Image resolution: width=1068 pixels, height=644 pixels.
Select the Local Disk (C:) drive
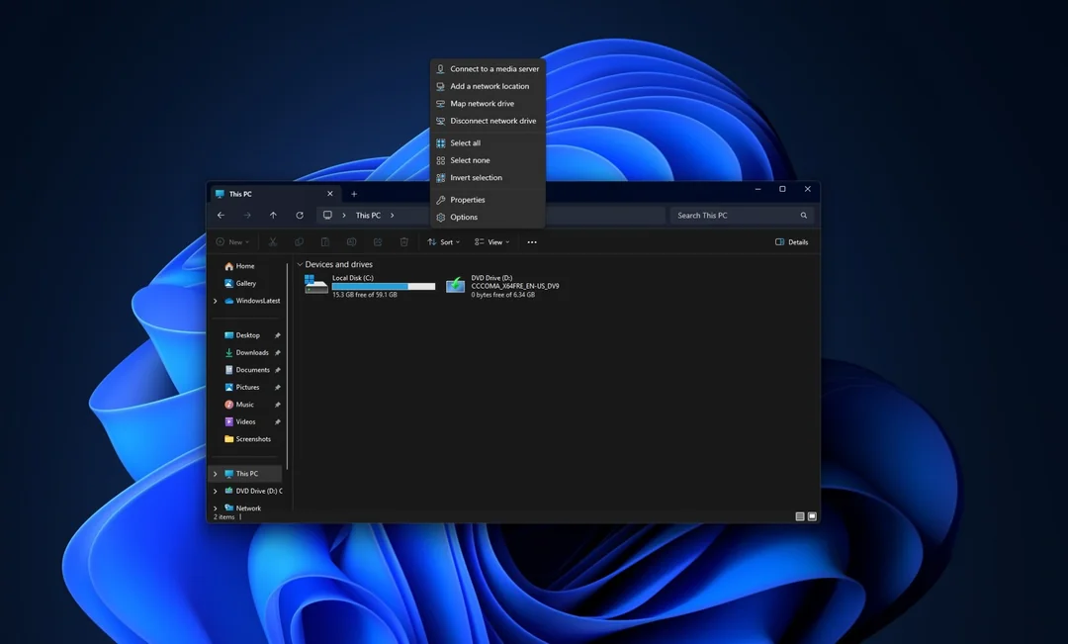(370, 286)
